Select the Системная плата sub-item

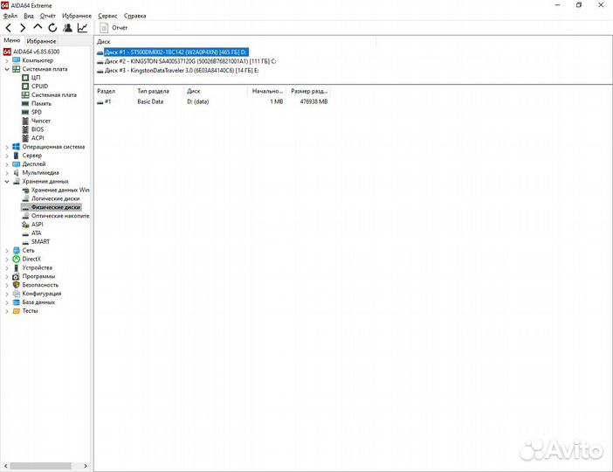click(54, 94)
